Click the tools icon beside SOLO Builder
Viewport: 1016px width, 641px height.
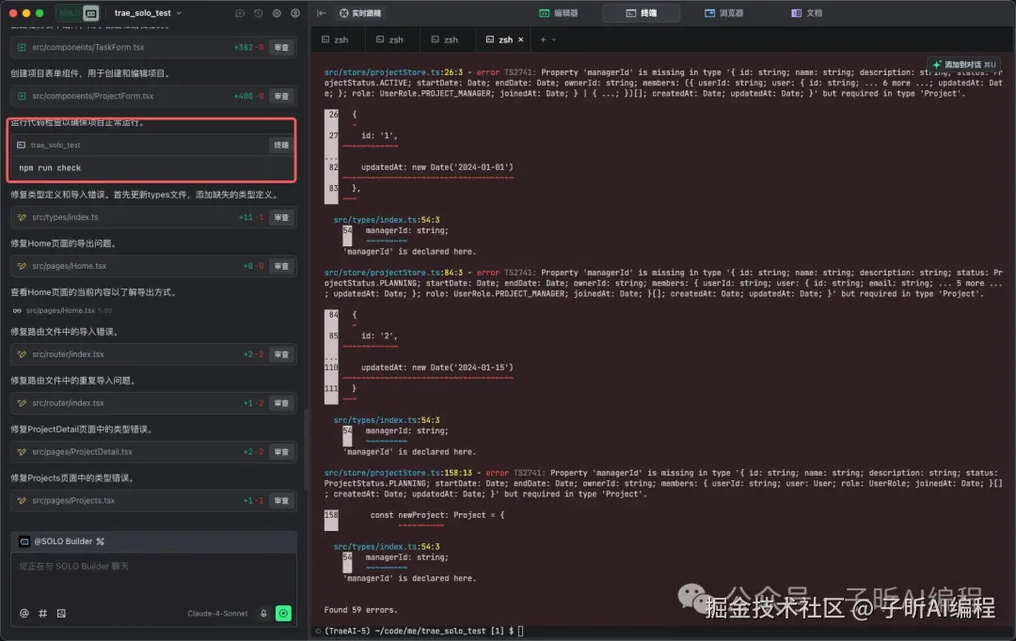pyautogui.click(x=101, y=541)
